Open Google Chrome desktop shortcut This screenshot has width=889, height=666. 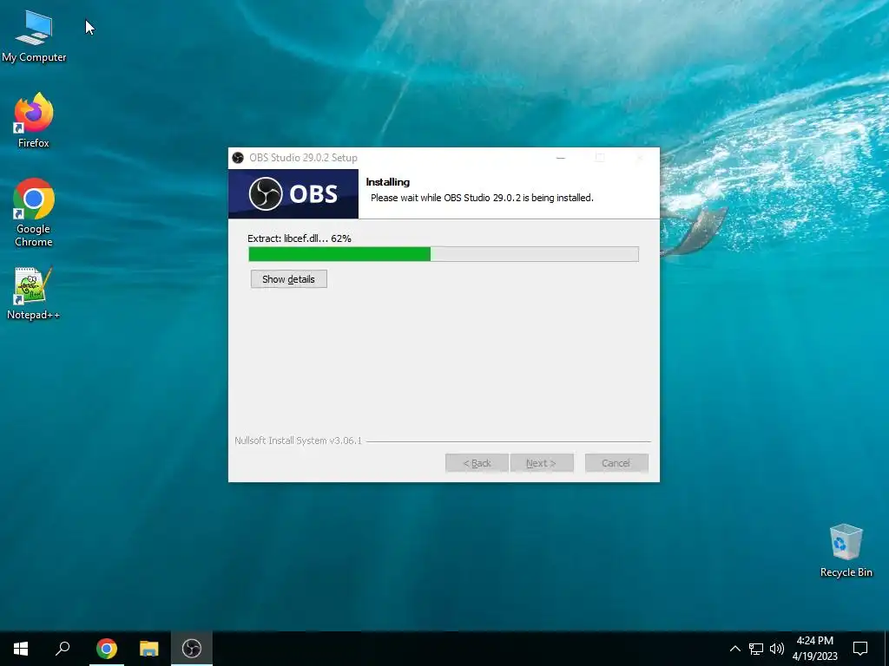pos(34,212)
